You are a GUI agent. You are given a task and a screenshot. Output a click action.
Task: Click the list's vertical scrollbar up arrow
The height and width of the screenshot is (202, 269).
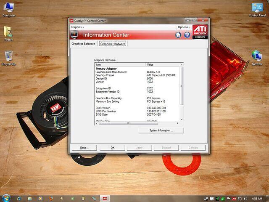pos(182,65)
